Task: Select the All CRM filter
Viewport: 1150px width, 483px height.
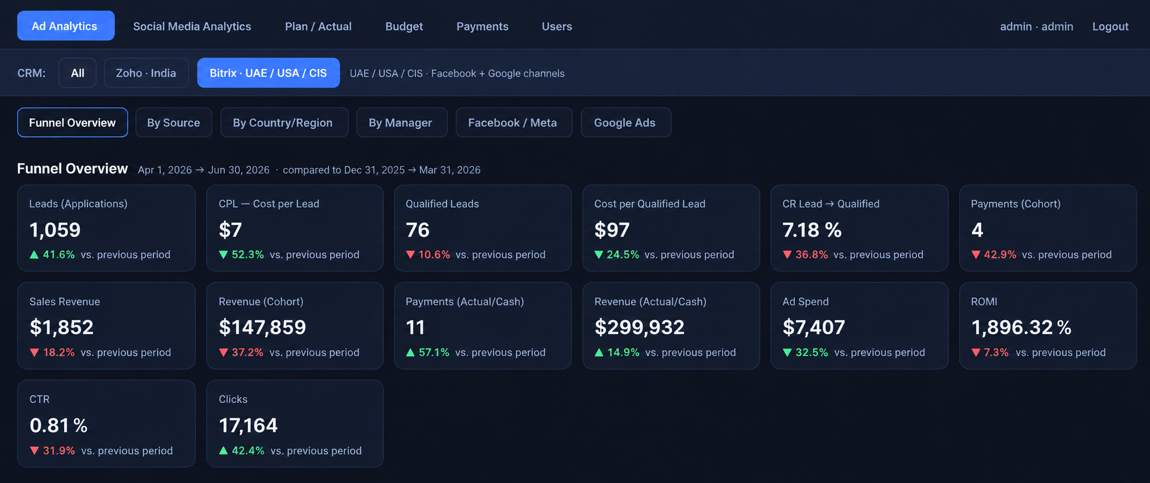Action: pyautogui.click(x=77, y=72)
